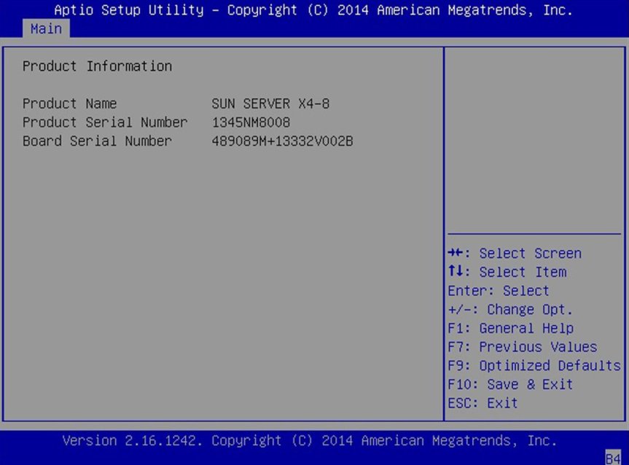Click the Select Item help line
Image resolution: width=629 pixels, height=465 pixels.
pos(507,272)
